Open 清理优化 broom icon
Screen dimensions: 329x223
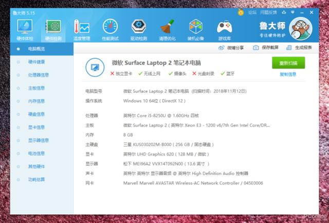coord(167,29)
